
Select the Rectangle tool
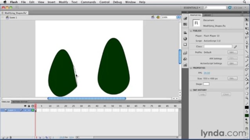click(247, 56)
